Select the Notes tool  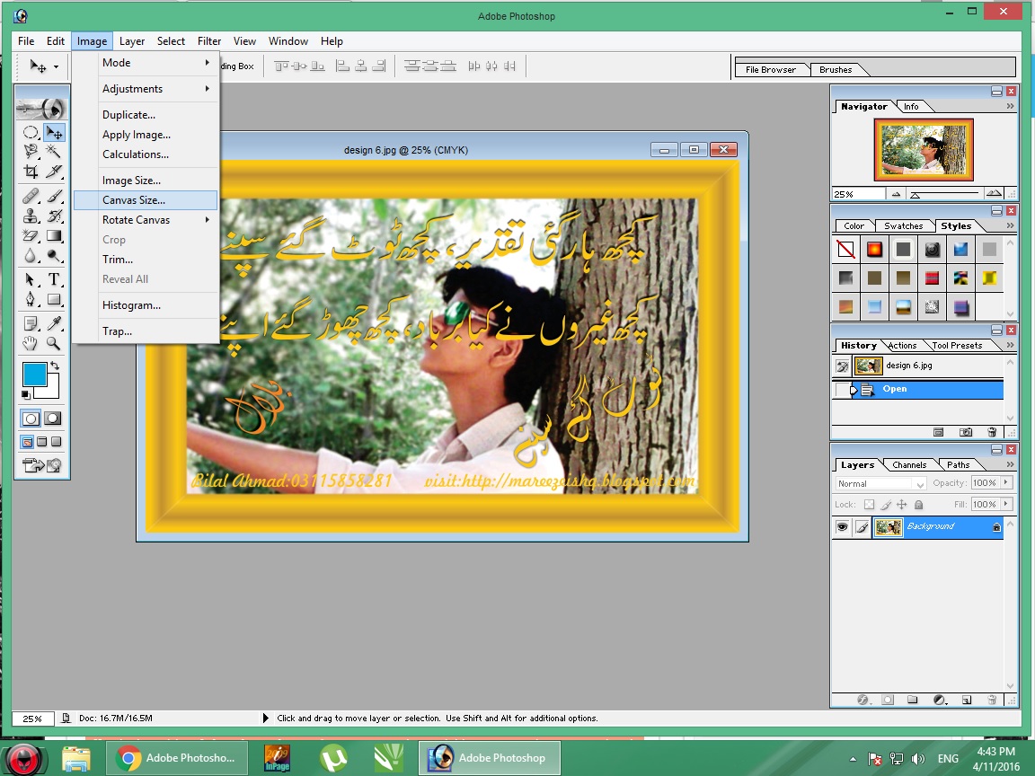tap(31, 323)
